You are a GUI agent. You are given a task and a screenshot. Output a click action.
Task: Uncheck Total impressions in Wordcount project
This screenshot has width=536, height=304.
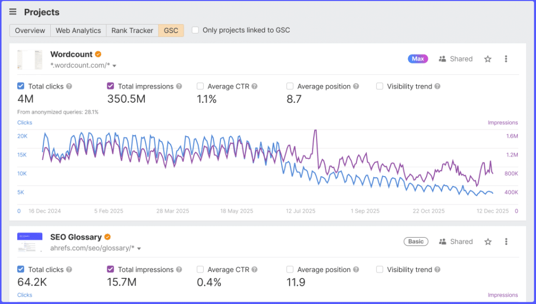click(110, 87)
